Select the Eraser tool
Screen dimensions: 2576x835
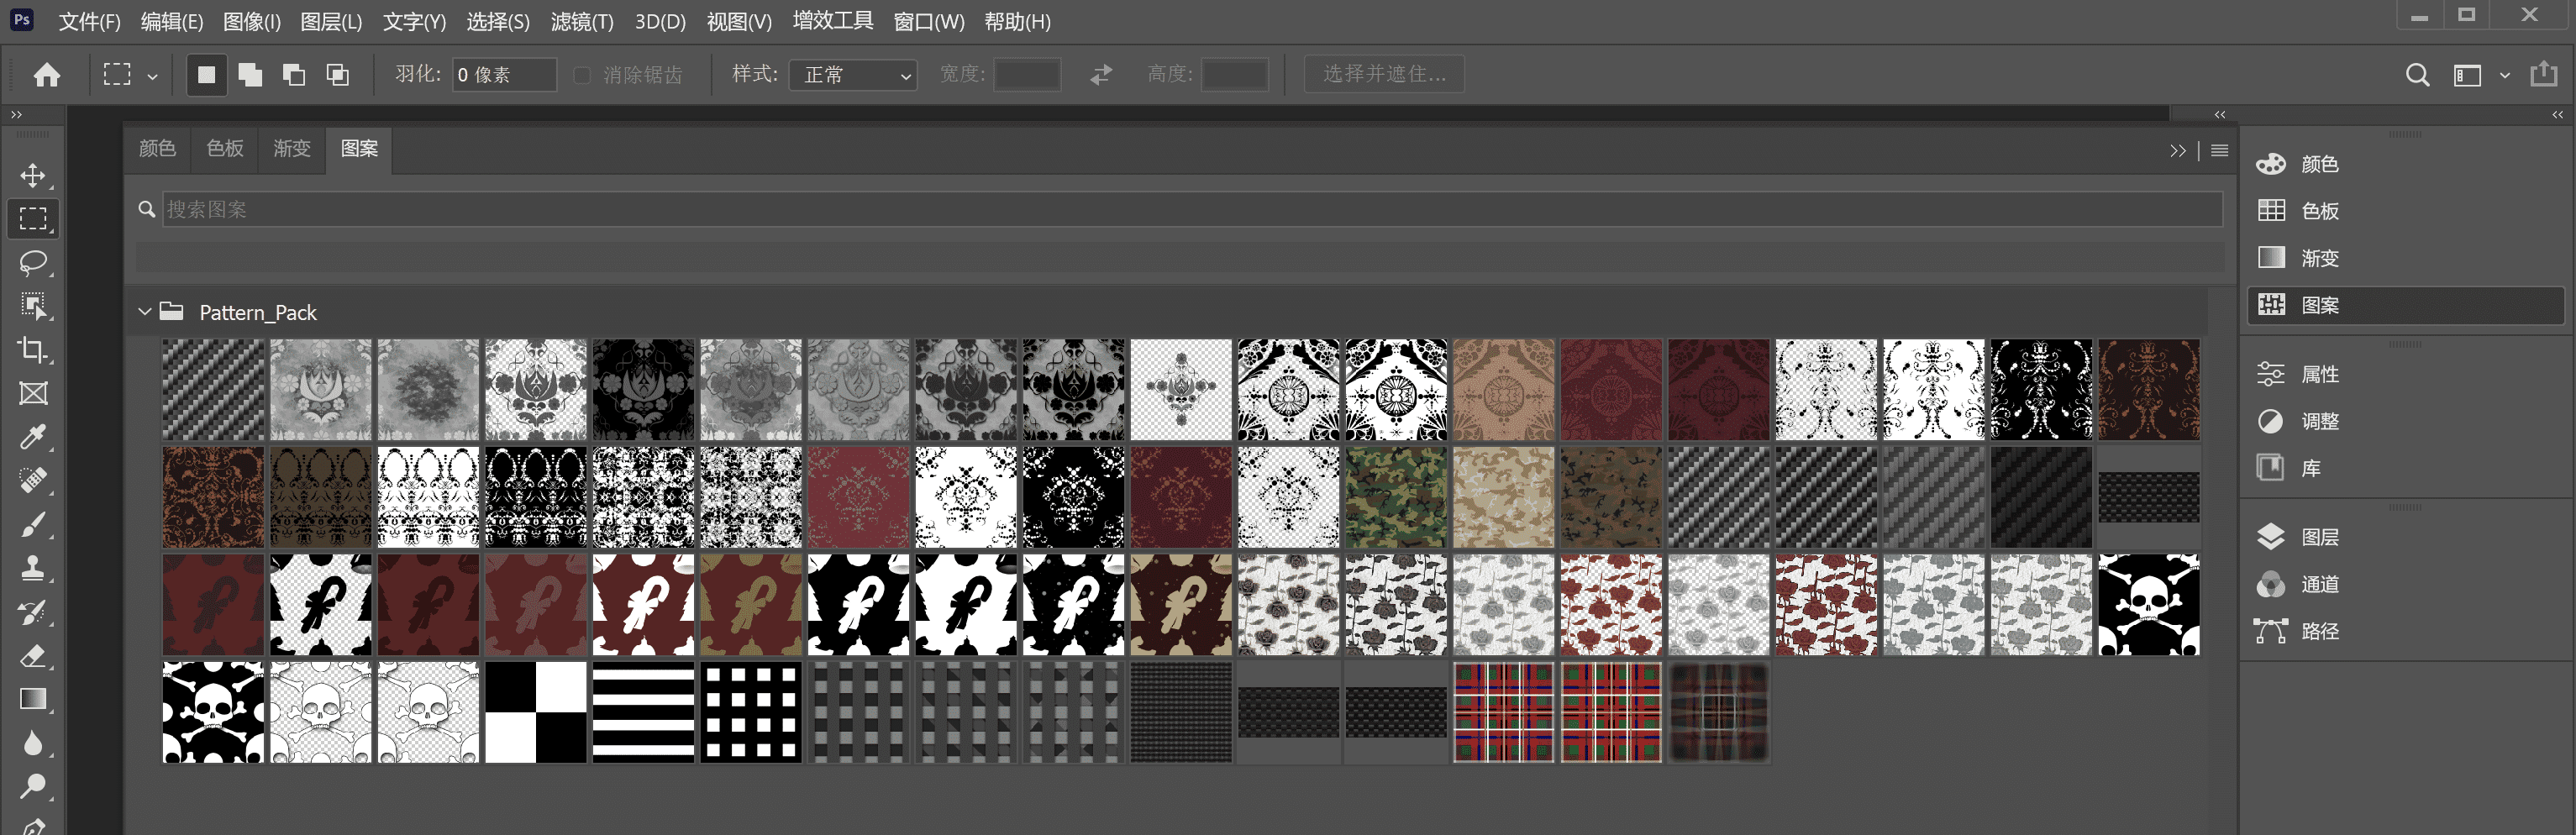coord(33,656)
